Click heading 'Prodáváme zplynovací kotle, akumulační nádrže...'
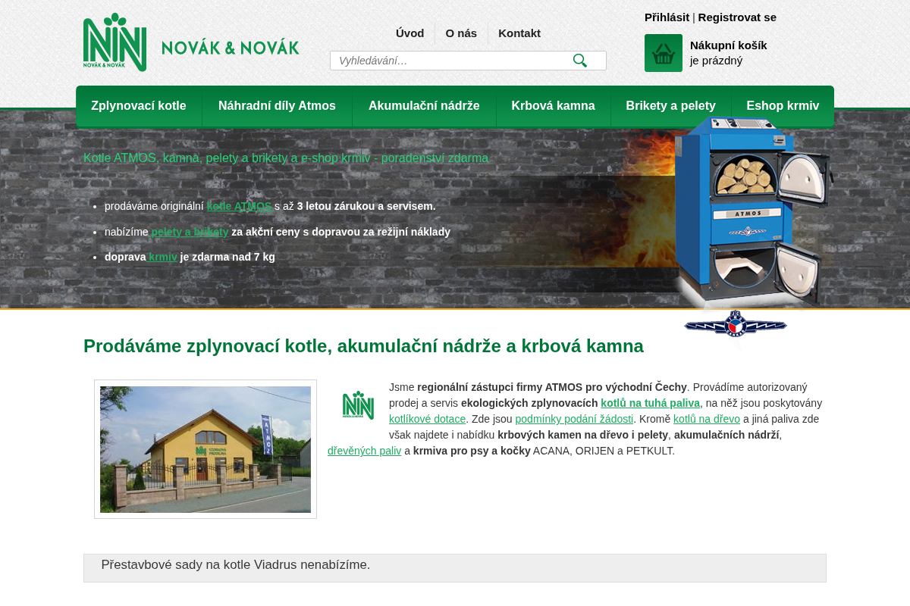This screenshot has width=910, height=606. (x=363, y=346)
